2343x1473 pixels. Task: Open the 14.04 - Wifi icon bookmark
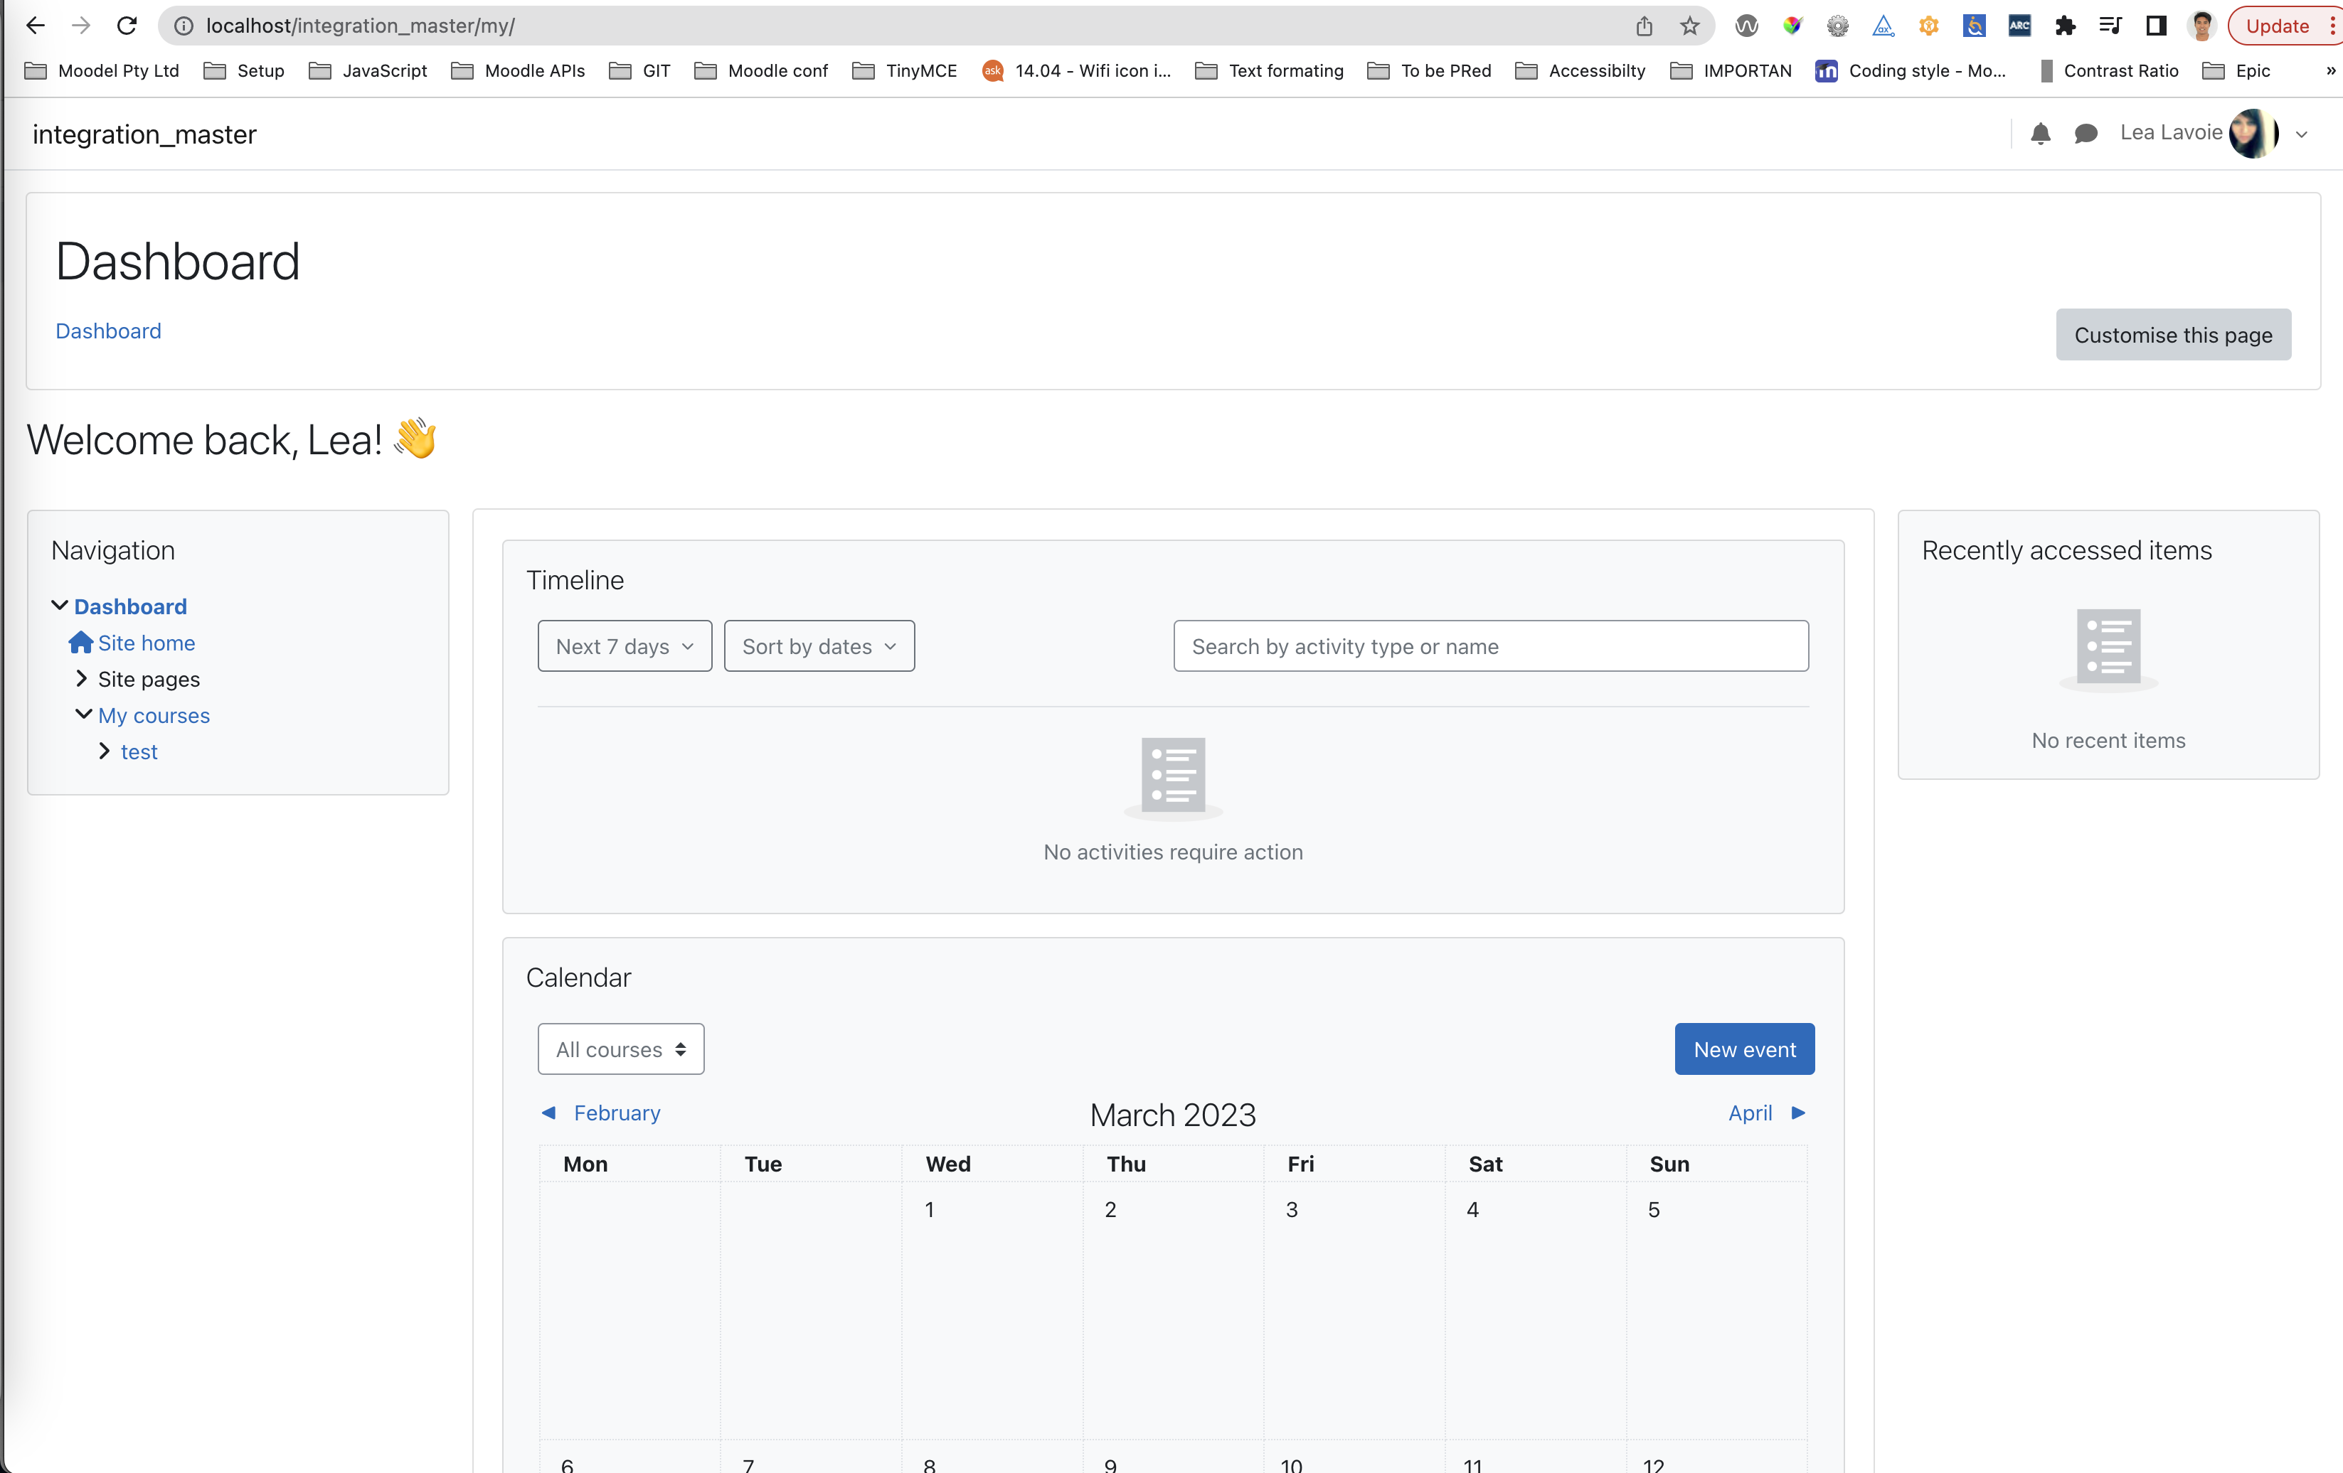tap(1076, 70)
